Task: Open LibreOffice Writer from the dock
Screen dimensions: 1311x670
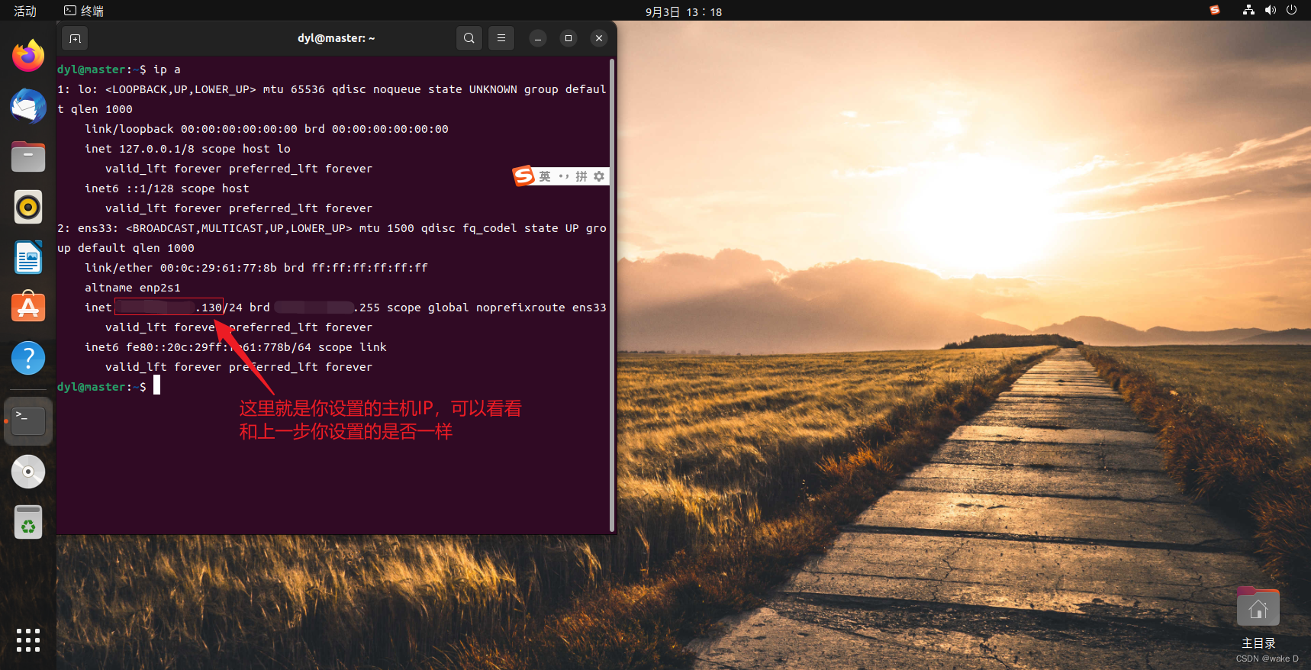Action: 28,257
